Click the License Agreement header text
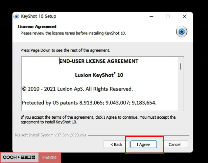The height and width of the screenshot is (163, 208). (x=37, y=27)
